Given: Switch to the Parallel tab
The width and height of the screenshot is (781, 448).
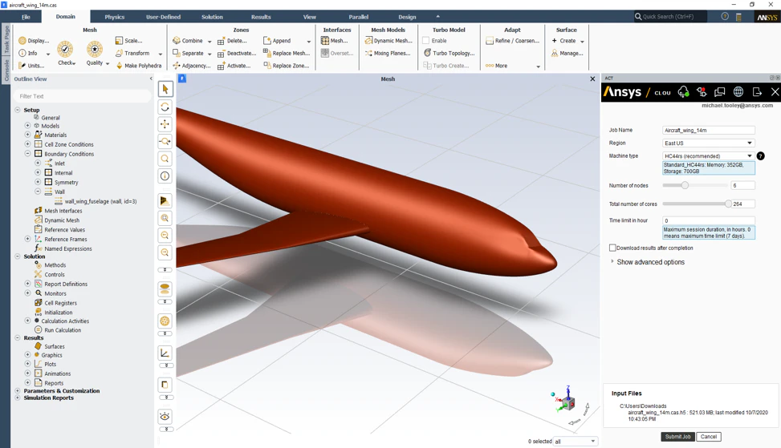Looking at the screenshot, I should tap(359, 17).
